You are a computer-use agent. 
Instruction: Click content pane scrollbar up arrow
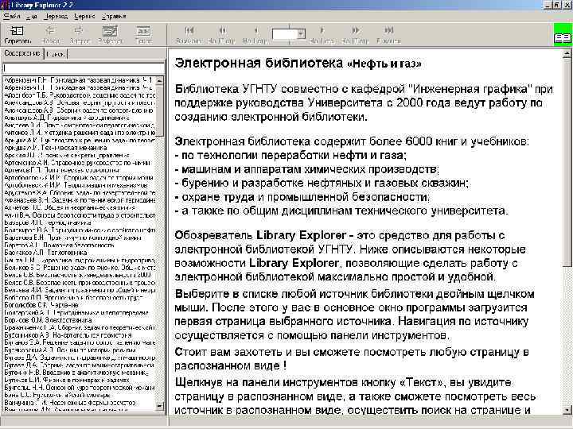(567, 54)
